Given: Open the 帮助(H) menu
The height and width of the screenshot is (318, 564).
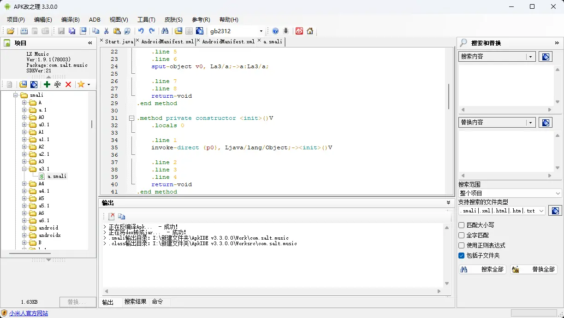Looking at the screenshot, I should (229, 20).
